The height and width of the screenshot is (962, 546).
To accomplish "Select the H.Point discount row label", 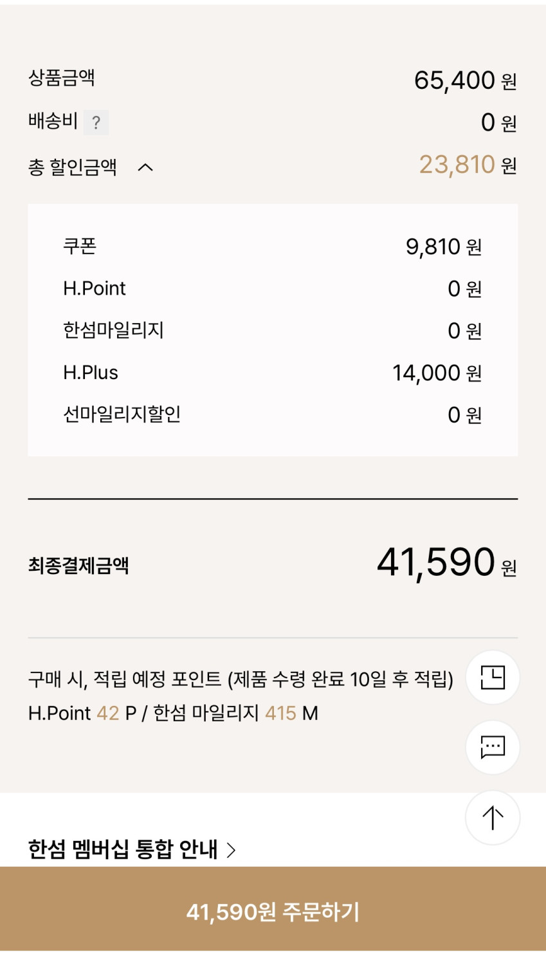I will coord(95,288).
